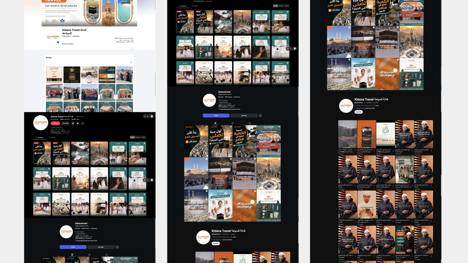This screenshot has width=468, height=263.
Task: Open the first photo thumbnail in Facebook Photos
Action: (x=54, y=75)
